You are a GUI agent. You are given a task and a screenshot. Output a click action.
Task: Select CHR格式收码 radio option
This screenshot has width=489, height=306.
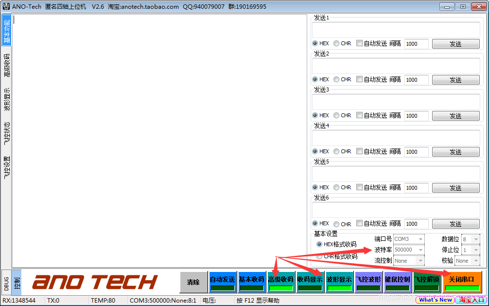[x=319, y=257]
